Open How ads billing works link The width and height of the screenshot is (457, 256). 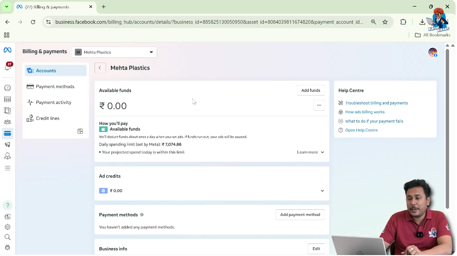(x=365, y=112)
